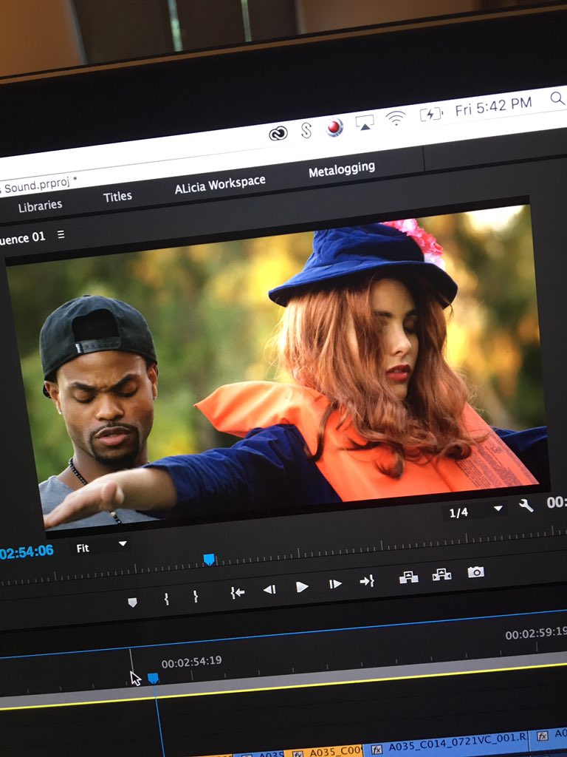Click the S-shaped menu bar icon

306,130
